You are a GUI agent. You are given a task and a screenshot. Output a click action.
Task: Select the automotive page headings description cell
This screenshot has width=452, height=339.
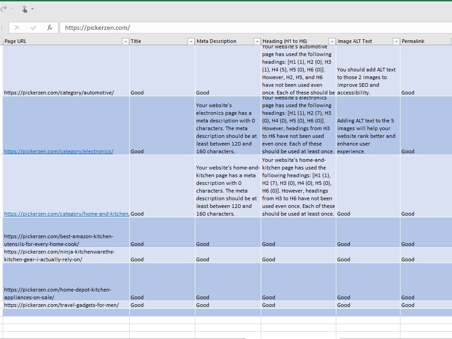point(298,71)
